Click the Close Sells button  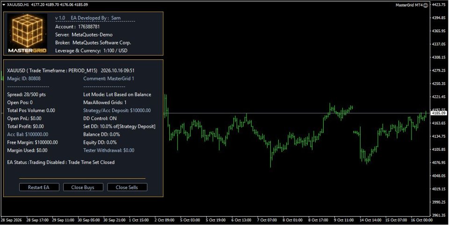(x=127, y=187)
